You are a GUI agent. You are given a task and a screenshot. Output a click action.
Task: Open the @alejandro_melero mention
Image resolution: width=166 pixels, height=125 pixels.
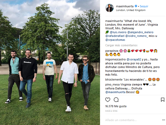140,32
